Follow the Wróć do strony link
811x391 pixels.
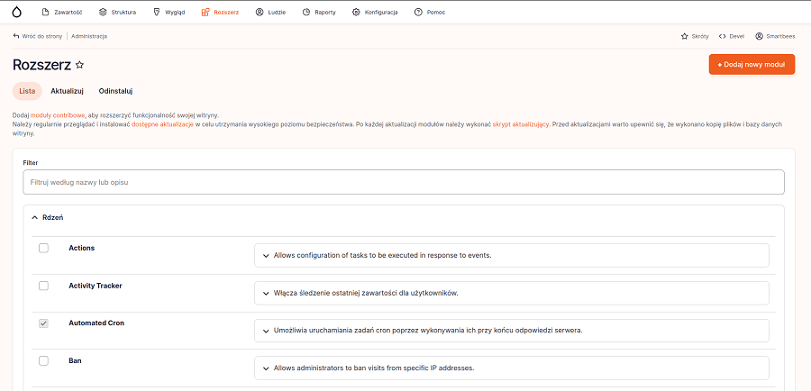coord(38,36)
